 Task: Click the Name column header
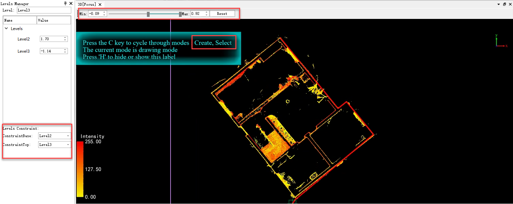20,20
